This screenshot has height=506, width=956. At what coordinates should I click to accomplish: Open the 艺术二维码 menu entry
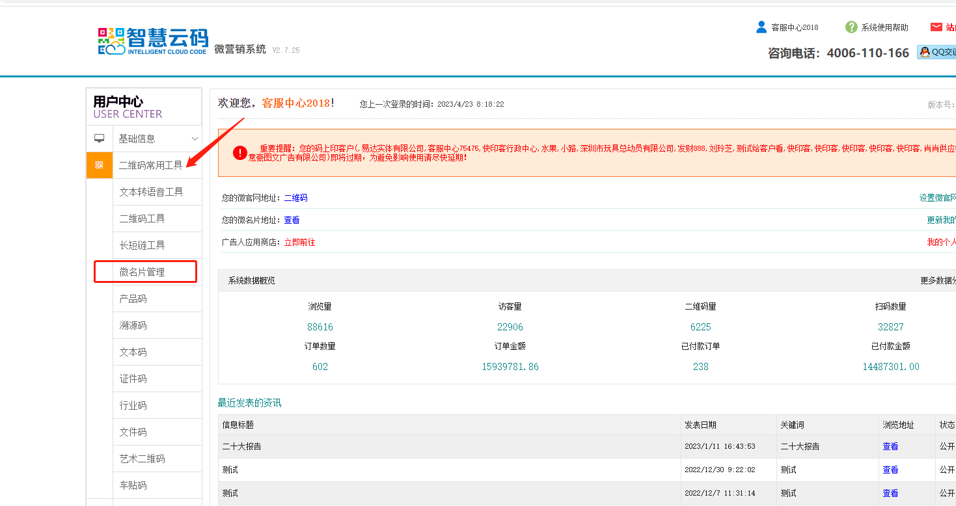[x=142, y=459]
